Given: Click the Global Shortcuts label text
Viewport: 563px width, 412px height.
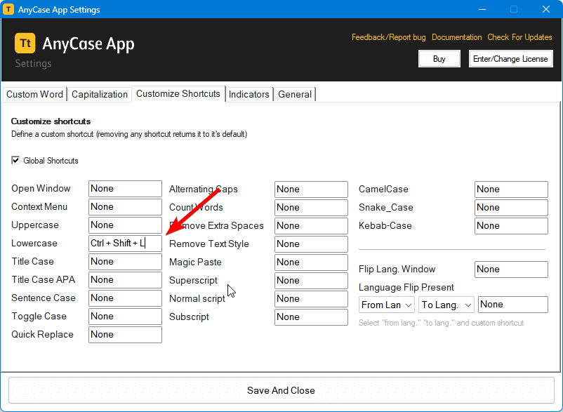Looking at the screenshot, I should 51,161.
